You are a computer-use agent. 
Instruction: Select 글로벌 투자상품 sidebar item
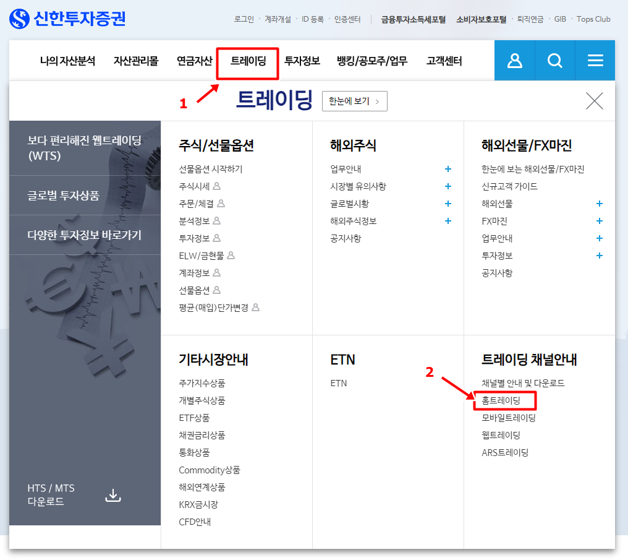pos(85,195)
